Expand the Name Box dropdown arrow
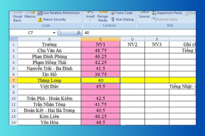The width and height of the screenshot is (205, 136). (x=54, y=33)
